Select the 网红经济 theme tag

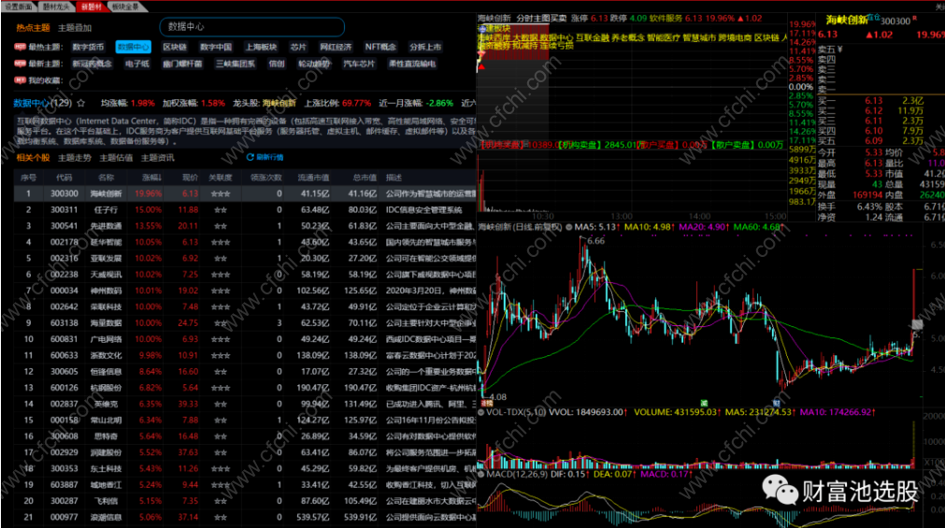click(x=336, y=47)
